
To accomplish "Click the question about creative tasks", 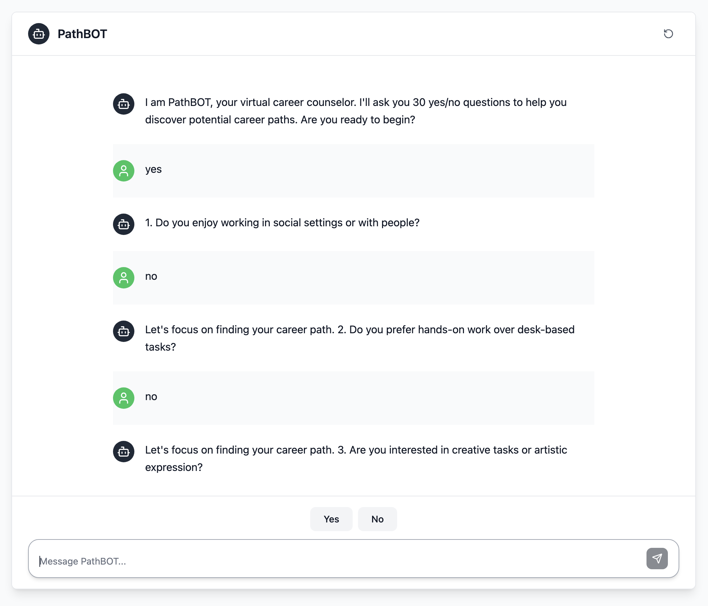I will (x=355, y=459).
